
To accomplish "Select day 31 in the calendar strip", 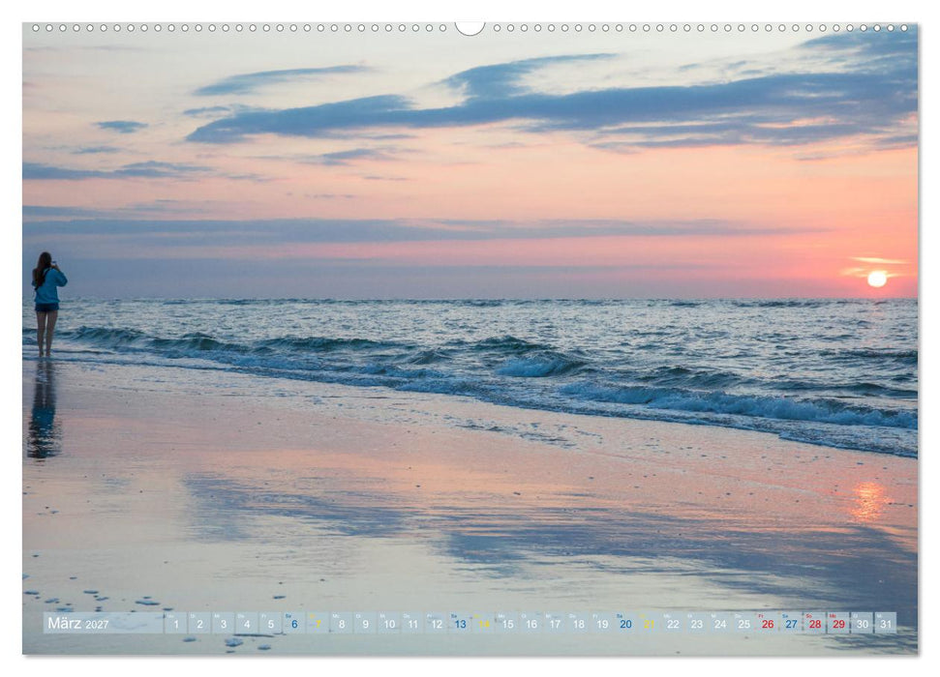I will coord(886,623).
